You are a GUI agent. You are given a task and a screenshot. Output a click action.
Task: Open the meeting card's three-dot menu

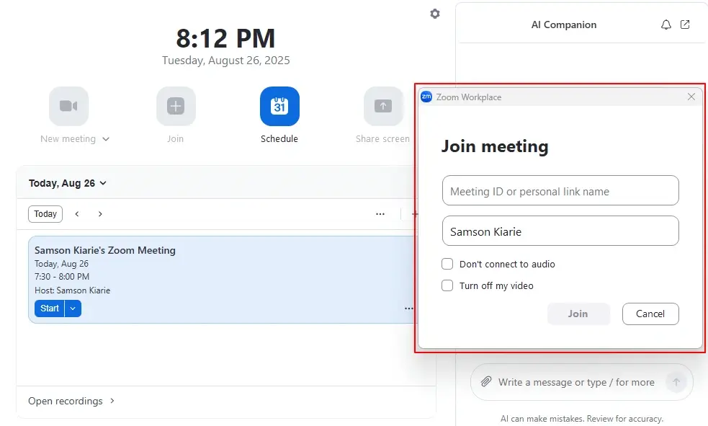coord(408,309)
